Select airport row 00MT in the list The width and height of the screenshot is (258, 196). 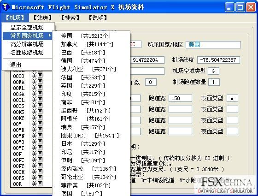pos(31,148)
